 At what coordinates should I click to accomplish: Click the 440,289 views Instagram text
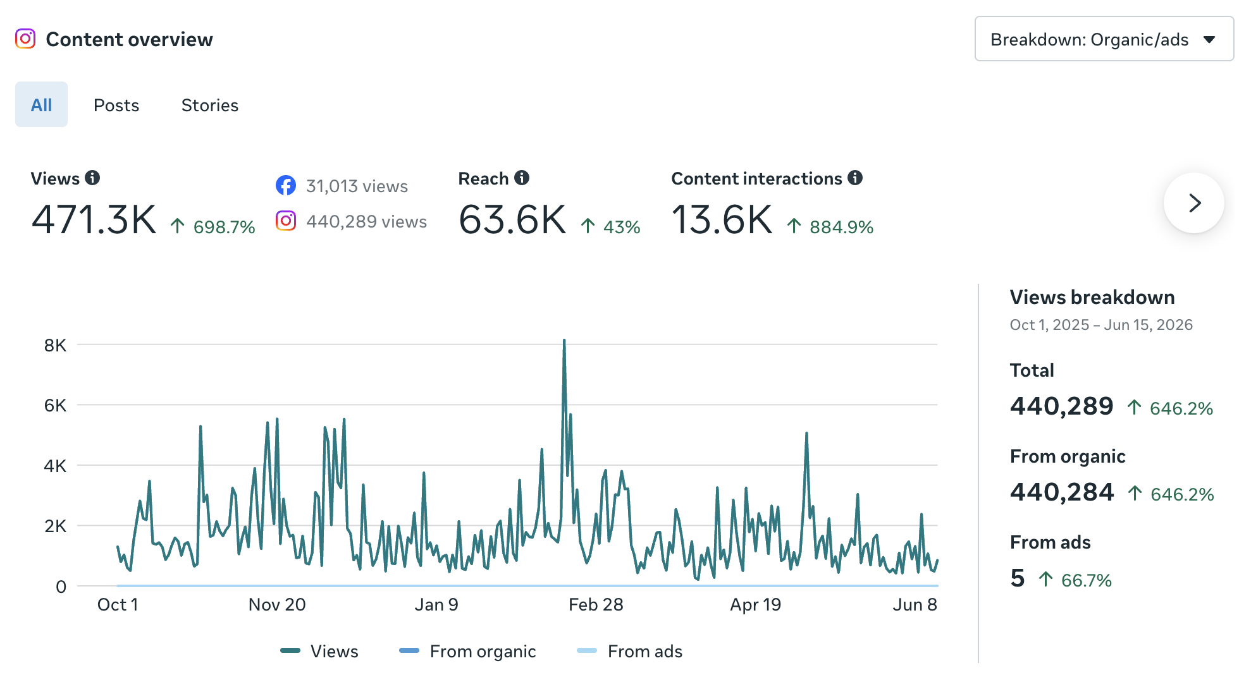tap(366, 221)
